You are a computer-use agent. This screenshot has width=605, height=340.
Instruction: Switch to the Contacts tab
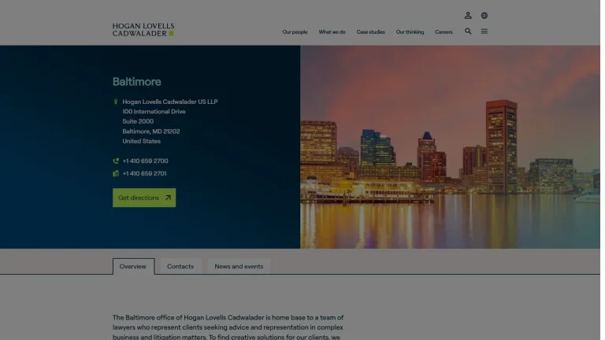[x=180, y=266]
